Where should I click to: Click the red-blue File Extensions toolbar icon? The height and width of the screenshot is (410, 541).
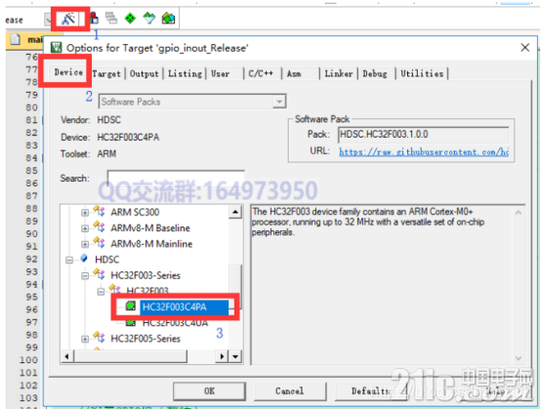coord(94,18)
